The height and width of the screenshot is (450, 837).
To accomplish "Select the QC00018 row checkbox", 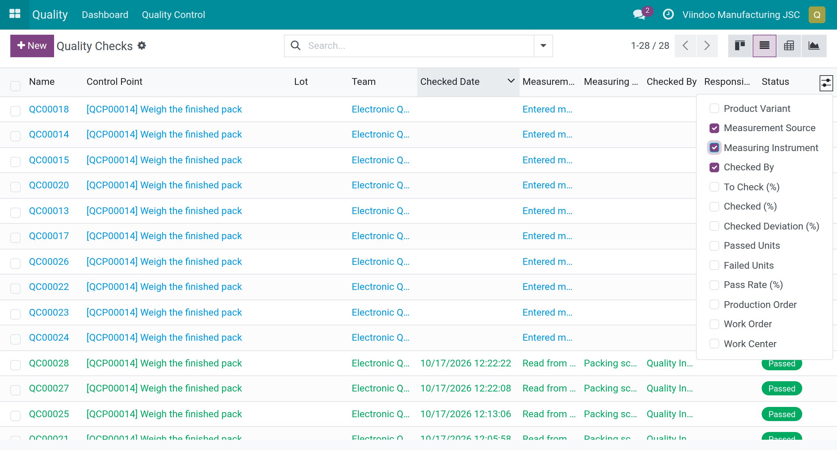I will point(15,111).
